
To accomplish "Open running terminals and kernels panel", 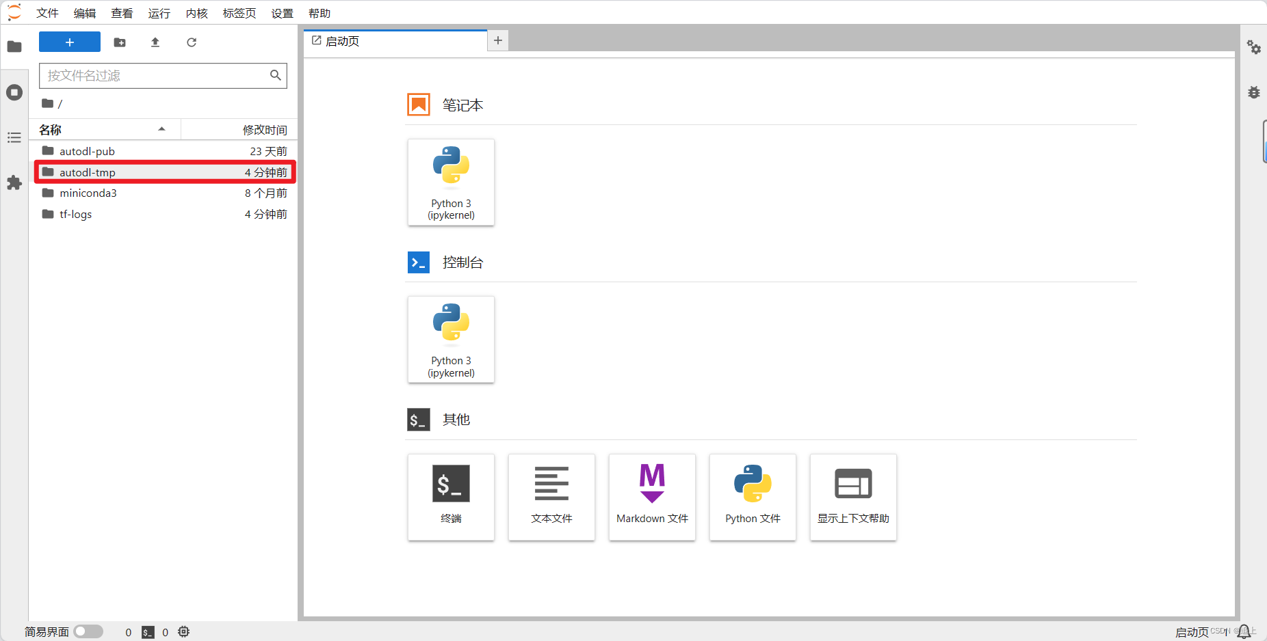I will tap(14, 92).
